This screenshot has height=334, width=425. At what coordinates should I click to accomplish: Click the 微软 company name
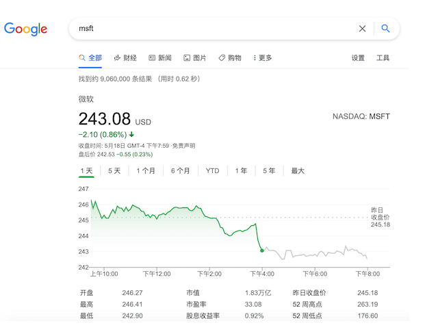[86, 99]
